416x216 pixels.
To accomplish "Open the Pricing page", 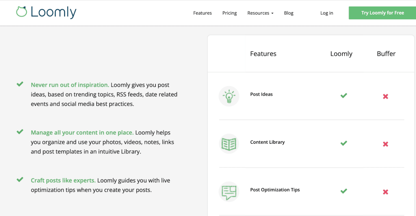I will click(229, 13).
